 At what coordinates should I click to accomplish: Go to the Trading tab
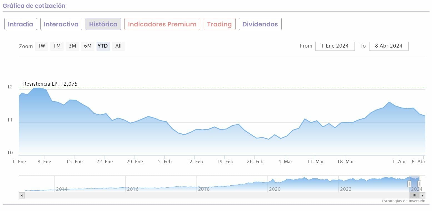[219, 24]
